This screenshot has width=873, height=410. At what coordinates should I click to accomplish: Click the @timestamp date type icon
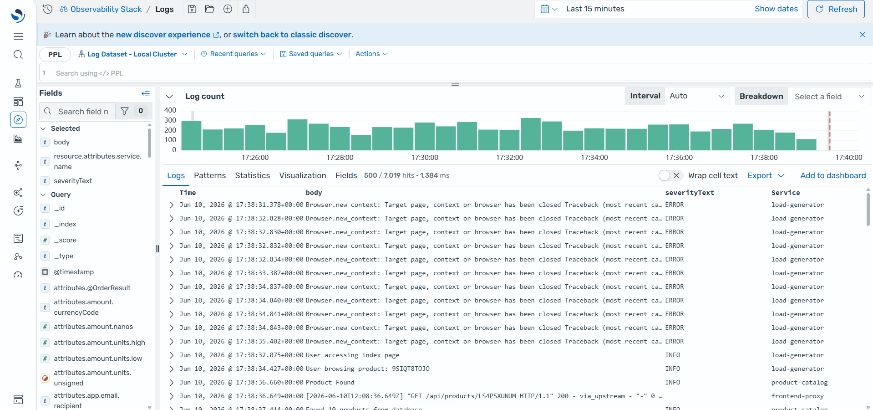pyautogui.click(x=45, y=272)
